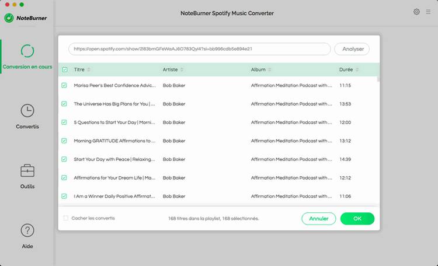Click title 'Affirmations for Your Dream Life'
Viewport: 438px width, 266px height.
[108, 177]
